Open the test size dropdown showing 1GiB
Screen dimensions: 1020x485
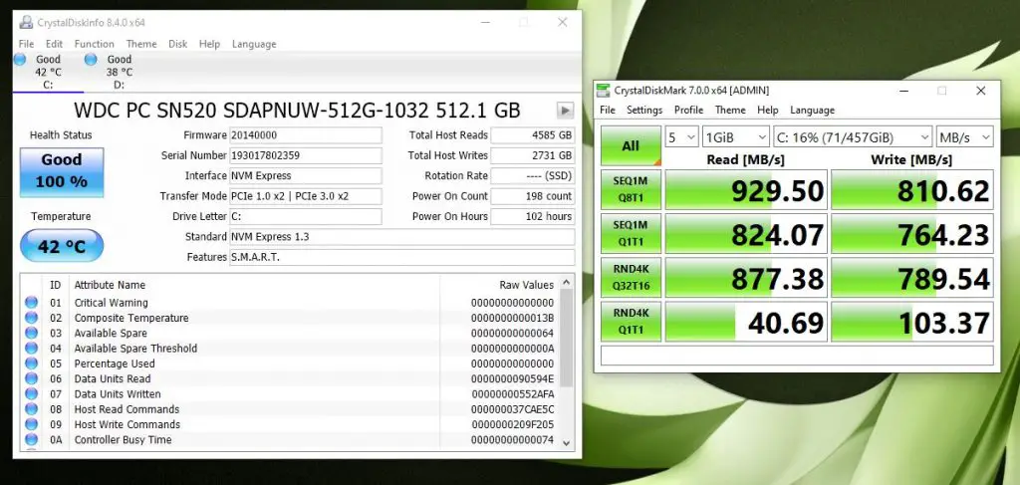(736, 137)
